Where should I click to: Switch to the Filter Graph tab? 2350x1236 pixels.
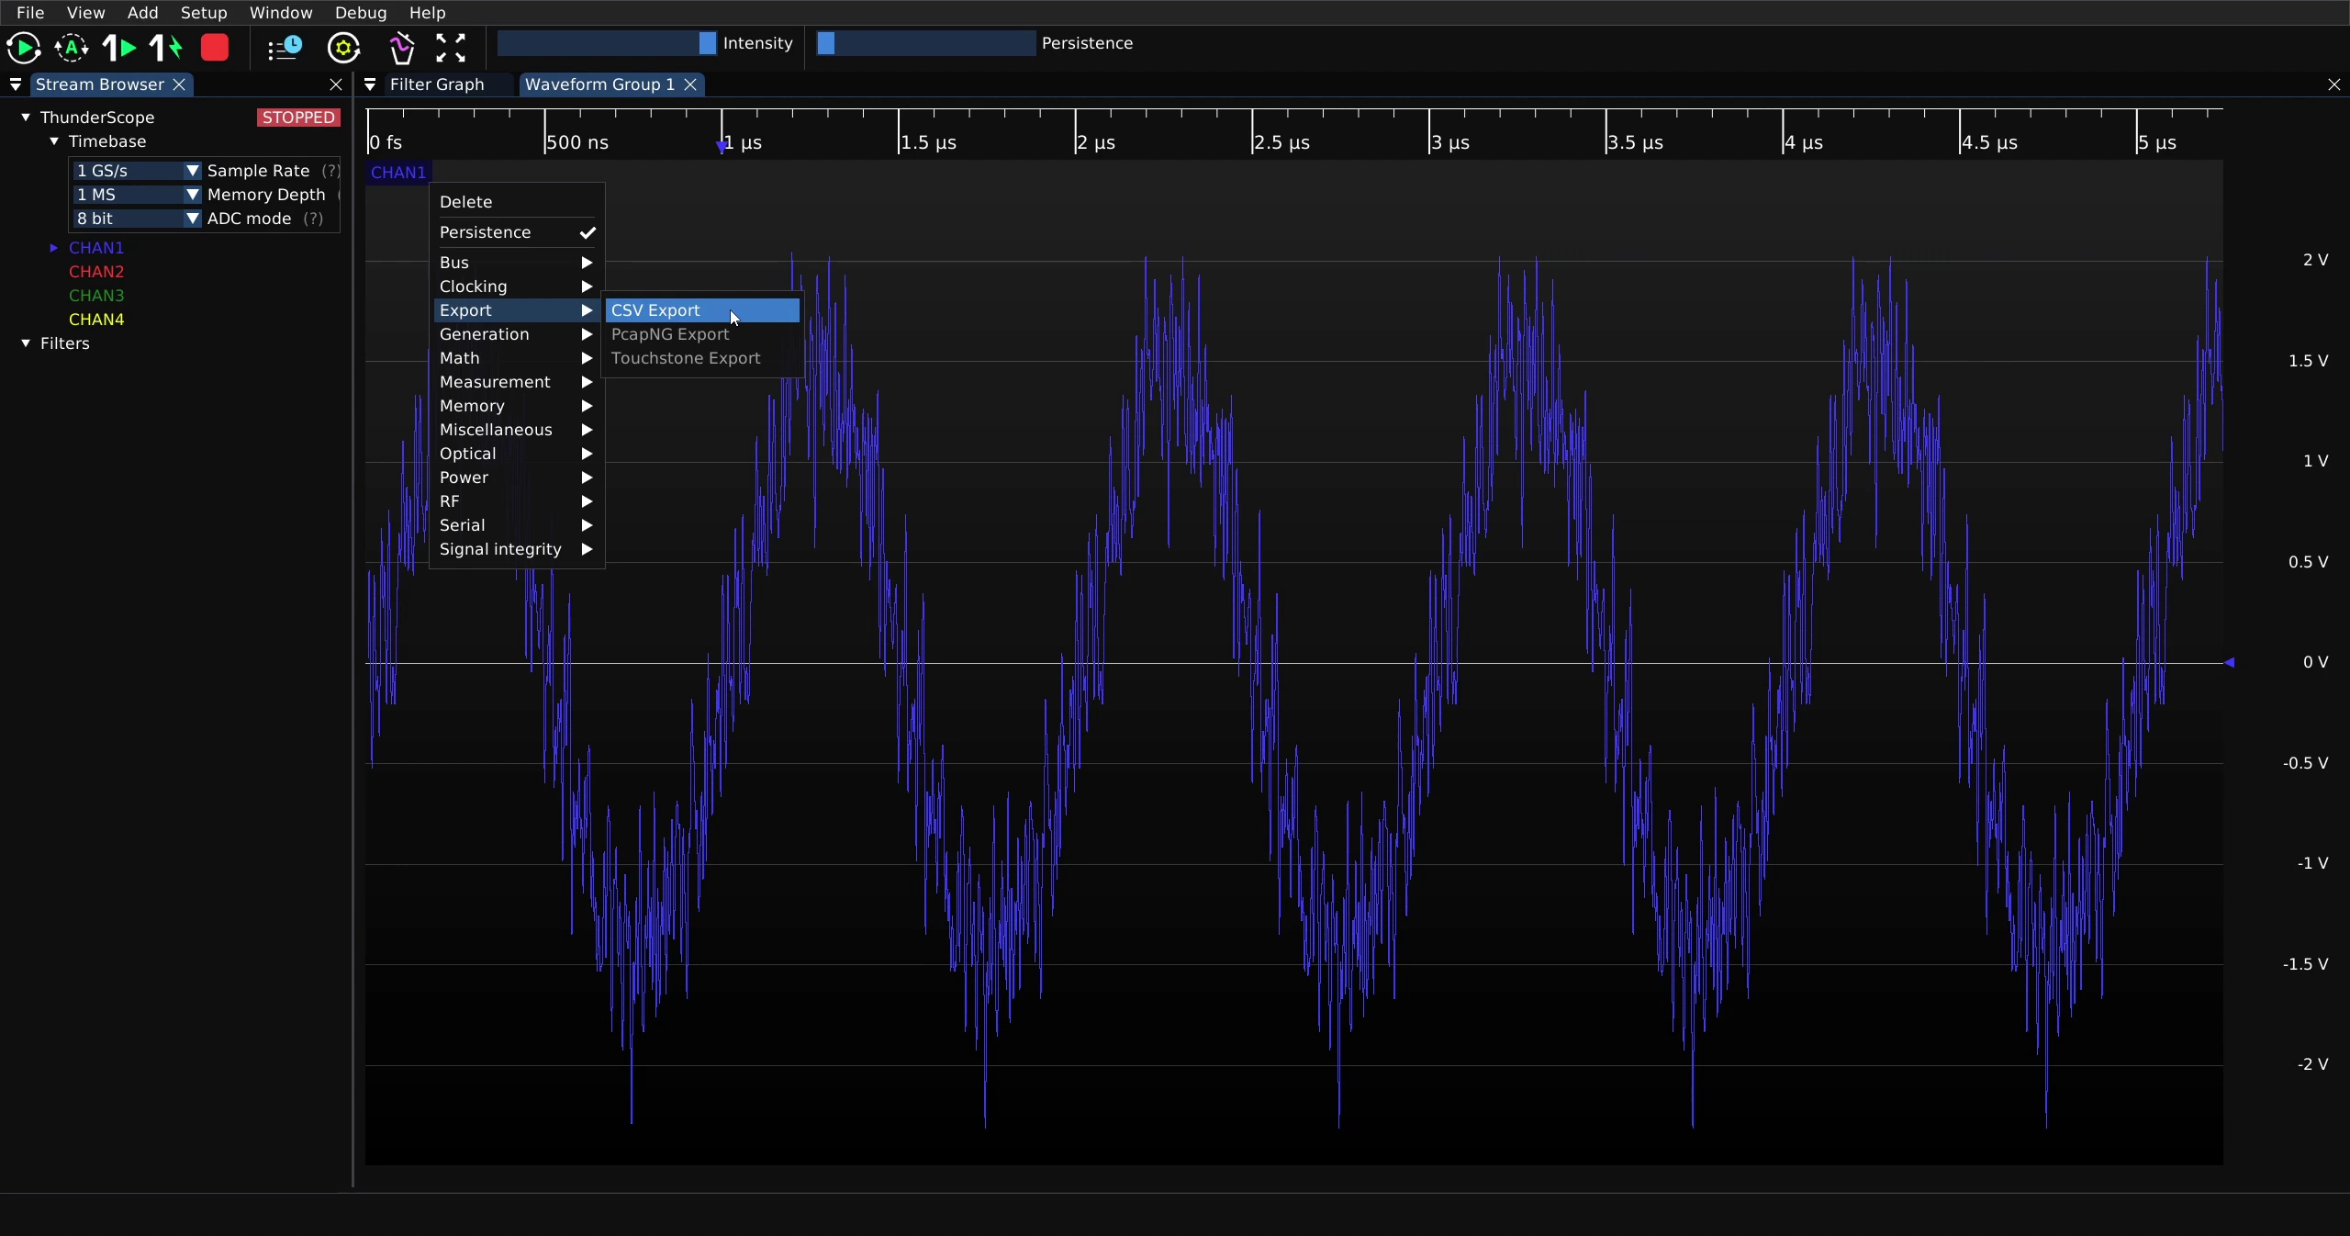[437, 84]
